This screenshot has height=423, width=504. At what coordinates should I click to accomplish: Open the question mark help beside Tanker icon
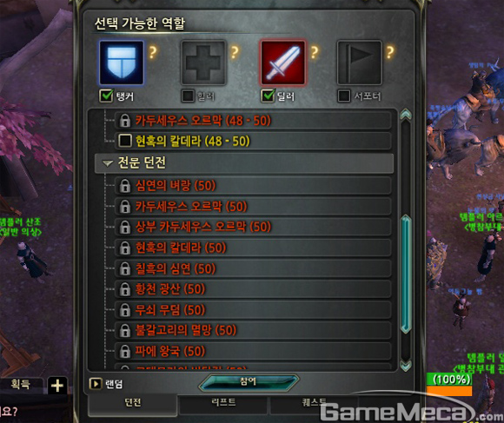tap(153, 52)
